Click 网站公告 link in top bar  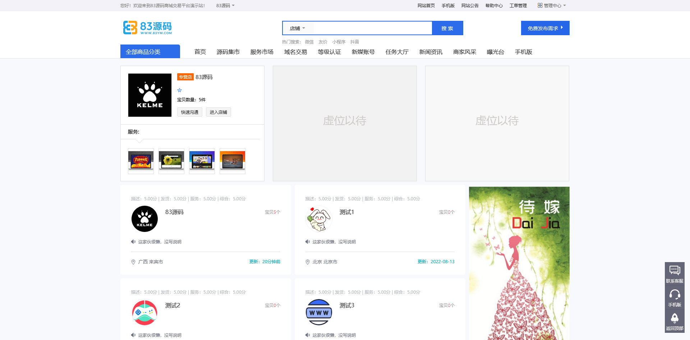[x=470, y=5]
